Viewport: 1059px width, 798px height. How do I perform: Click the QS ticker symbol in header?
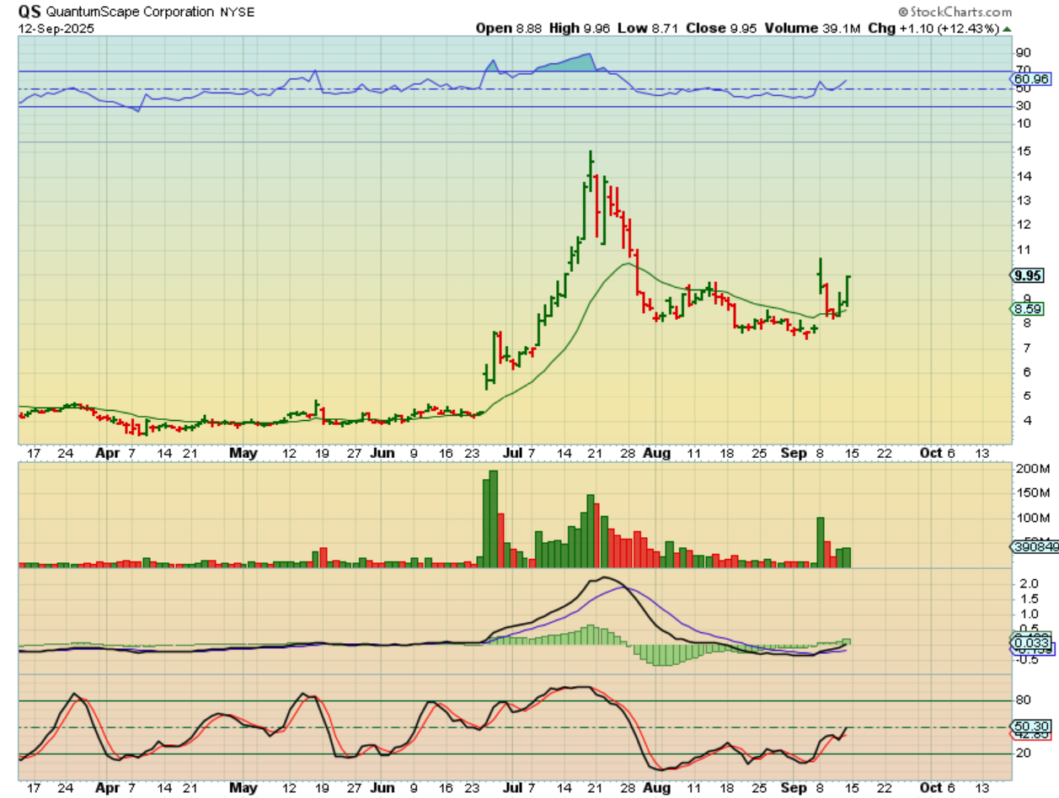[x=30, y=13]
